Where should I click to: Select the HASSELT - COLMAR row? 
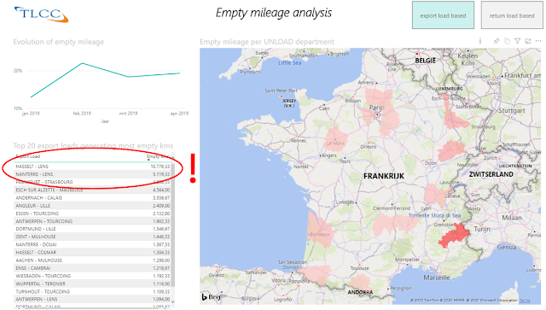click(x=92, y=252)
